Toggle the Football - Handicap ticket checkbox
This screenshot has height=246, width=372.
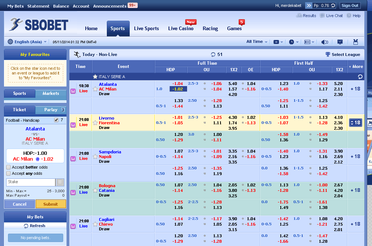56,120
